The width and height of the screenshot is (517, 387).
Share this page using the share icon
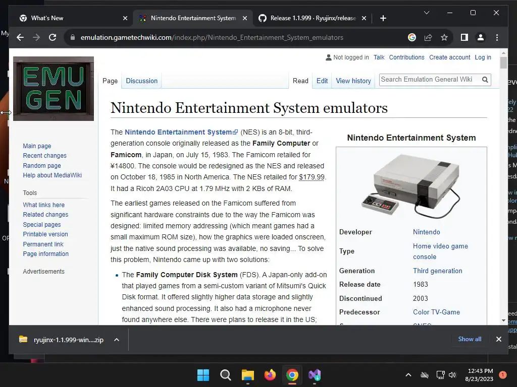click(x=428, y=37)
